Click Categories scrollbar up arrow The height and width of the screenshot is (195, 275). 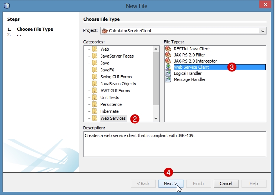(156, 49)
